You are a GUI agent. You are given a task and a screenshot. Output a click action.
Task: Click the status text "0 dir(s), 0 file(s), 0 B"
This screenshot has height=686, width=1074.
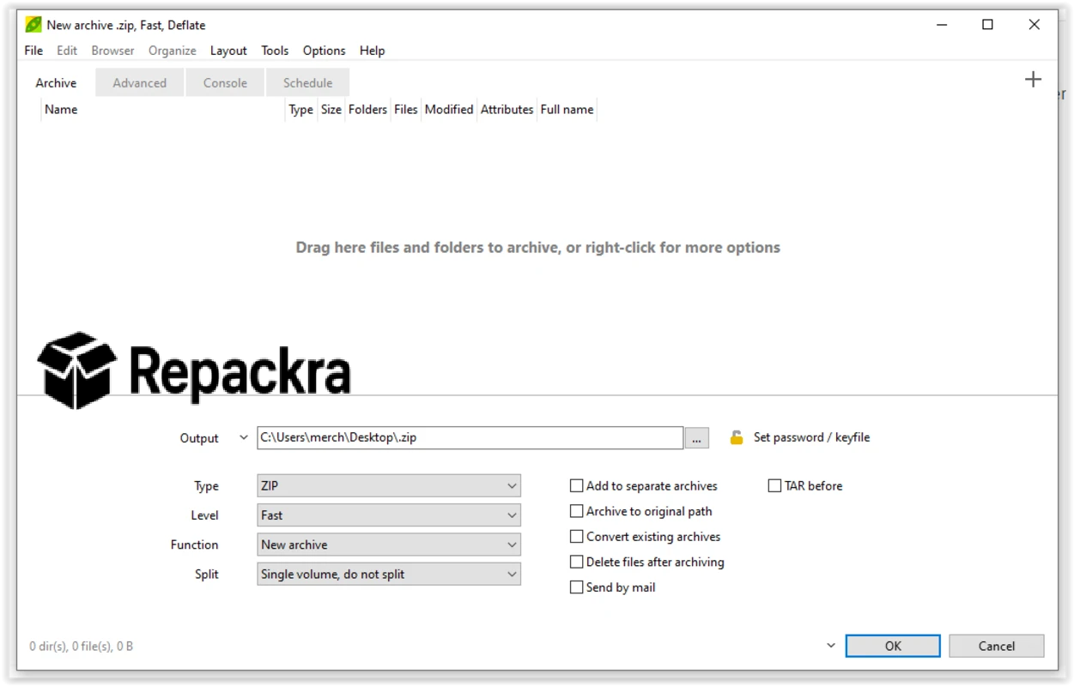click(x=81, y=646)
